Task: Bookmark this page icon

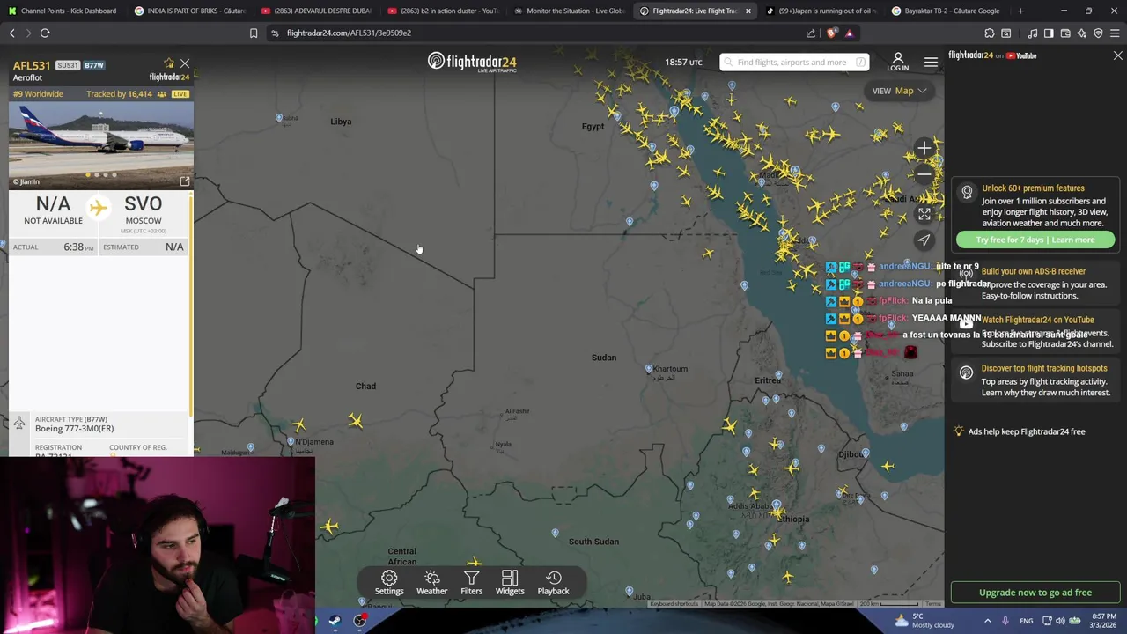Action: tap(254, 33)
